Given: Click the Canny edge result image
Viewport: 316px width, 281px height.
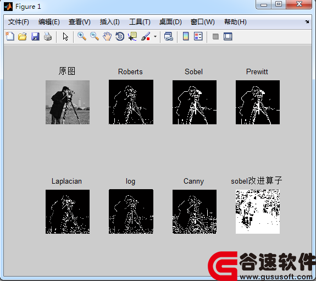Looking at the screenshot, I should click(195, 212).
